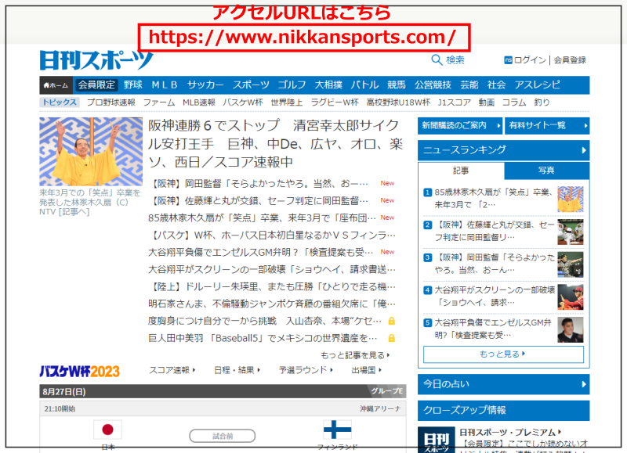Viewport: 627px width, 453px height.
Task: Click the Finland flag icon
Action: coord(337,430)
